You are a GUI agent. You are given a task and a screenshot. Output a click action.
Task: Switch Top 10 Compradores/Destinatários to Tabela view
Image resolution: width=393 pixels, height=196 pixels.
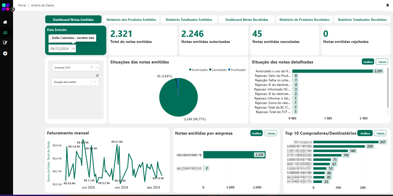[380, 133]
